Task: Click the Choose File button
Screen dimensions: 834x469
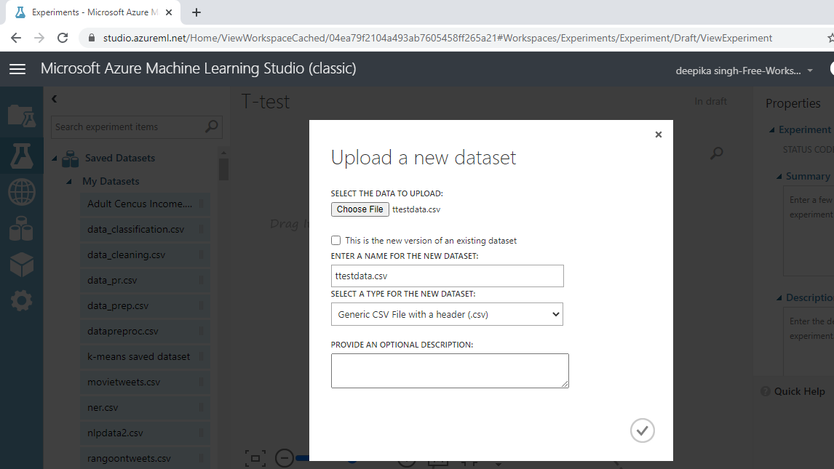Action: [360, 209]
